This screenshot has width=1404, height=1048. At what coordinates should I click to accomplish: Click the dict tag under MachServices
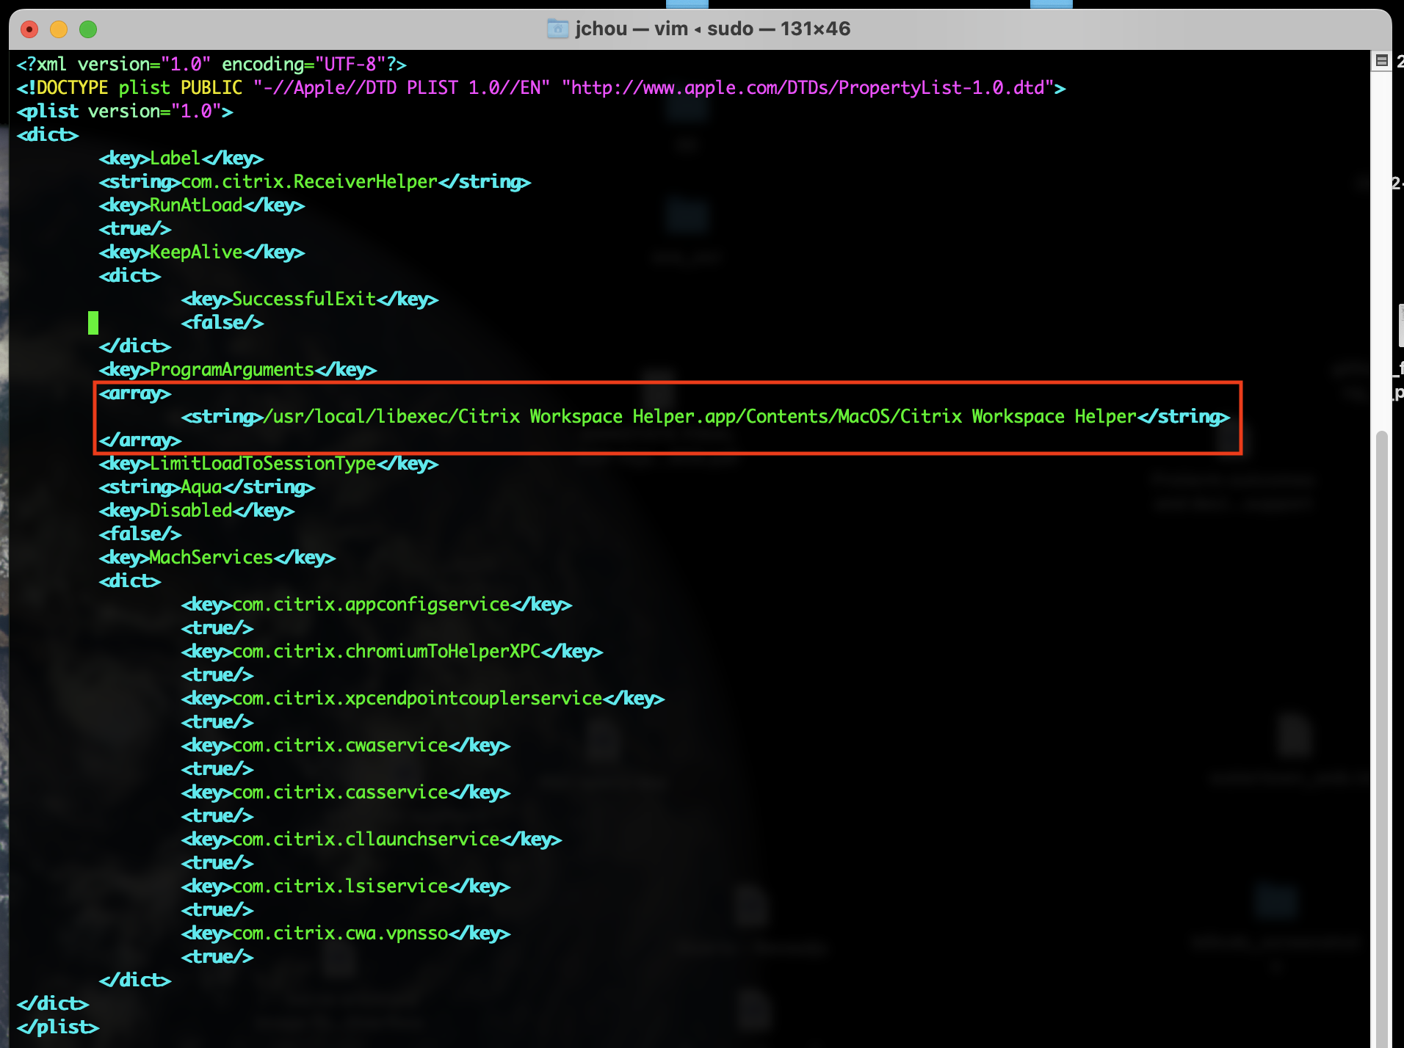[x=130, y=581]
